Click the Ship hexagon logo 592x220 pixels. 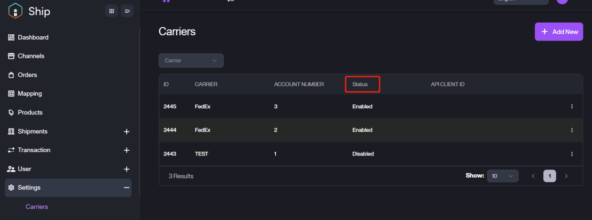(x=15, y=11)
